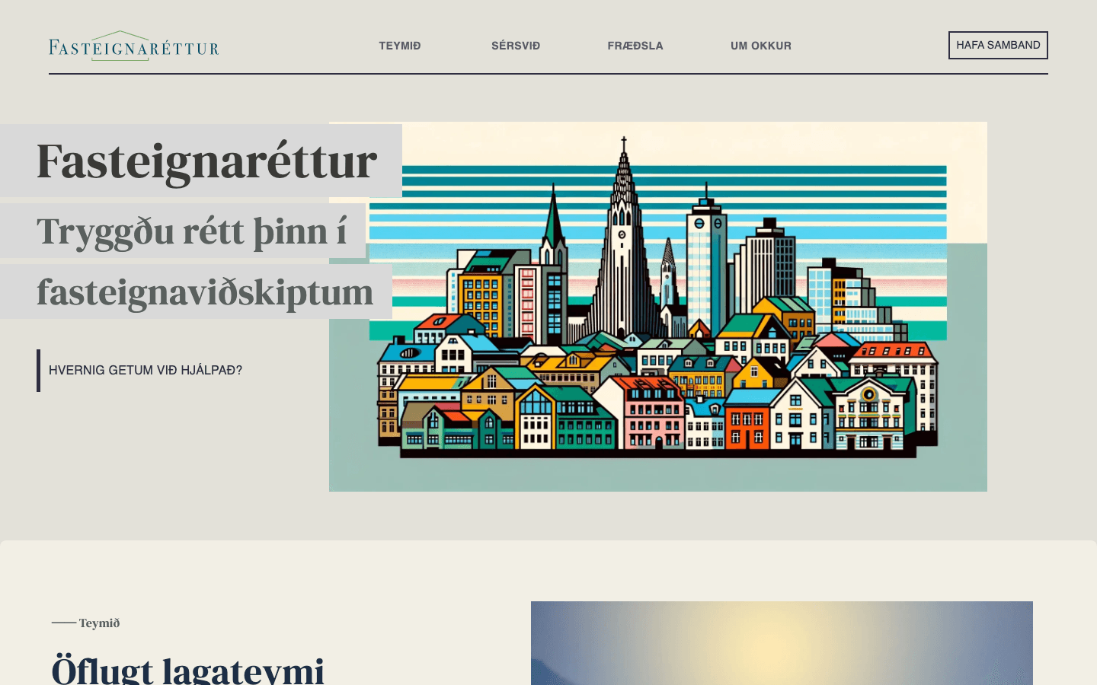Click the fasteignaviðskiptum heading line

tap(205, 292)
